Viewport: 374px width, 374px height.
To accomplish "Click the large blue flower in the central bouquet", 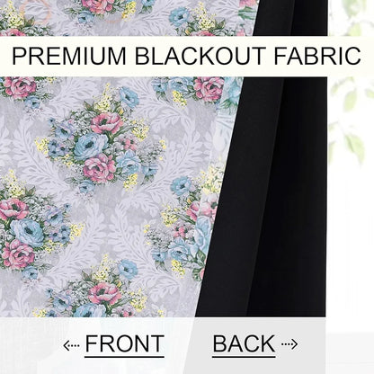I will click(90, 147).
